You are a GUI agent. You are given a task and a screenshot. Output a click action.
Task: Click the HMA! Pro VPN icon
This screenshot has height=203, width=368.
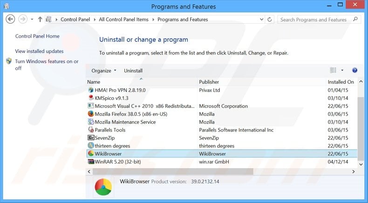coord(91,90)
